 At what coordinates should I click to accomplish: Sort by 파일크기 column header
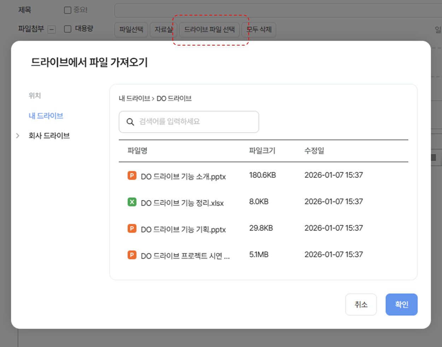[262, 151]
